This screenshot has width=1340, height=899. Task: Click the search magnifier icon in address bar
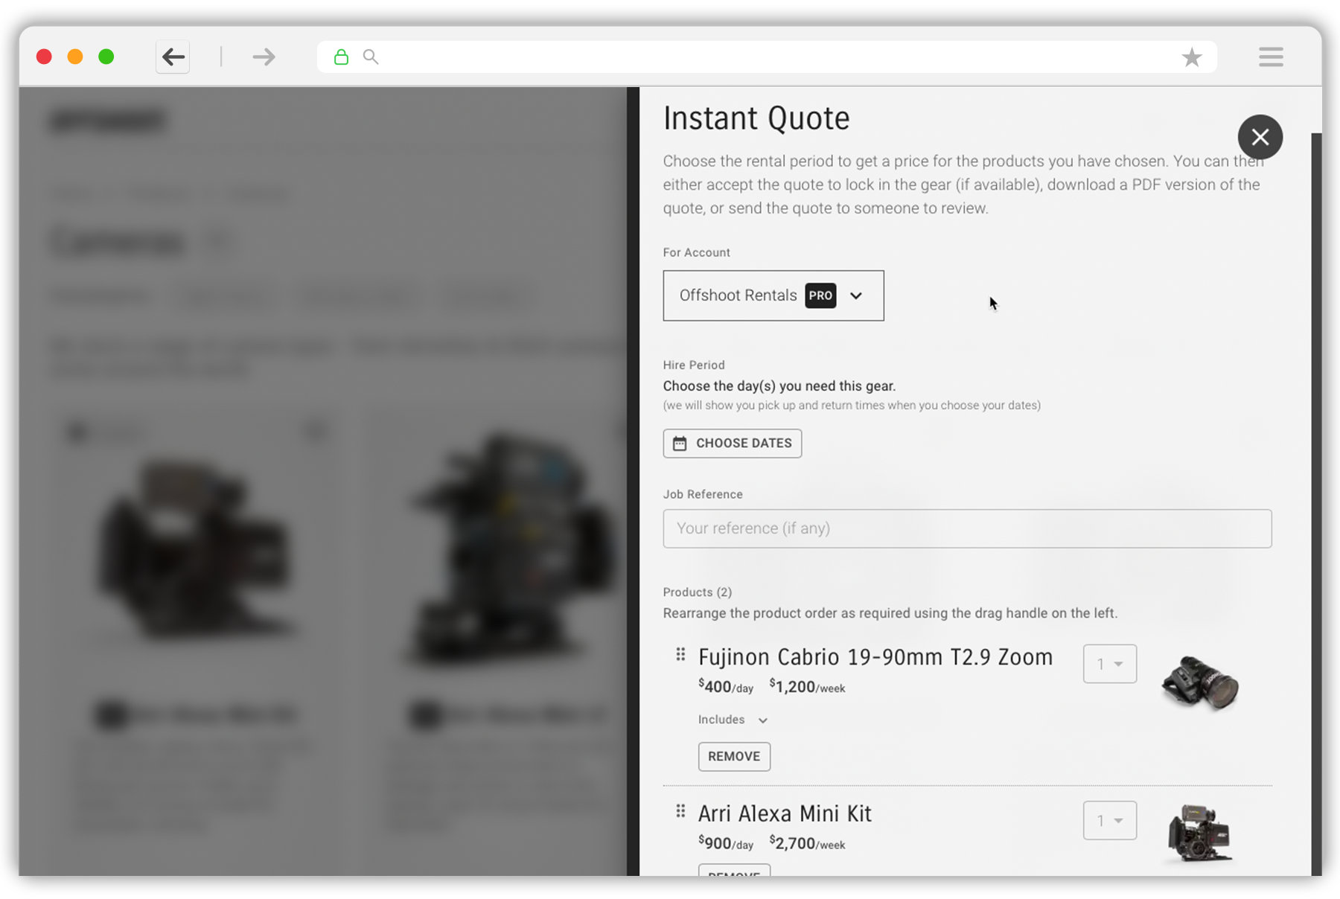371,57
